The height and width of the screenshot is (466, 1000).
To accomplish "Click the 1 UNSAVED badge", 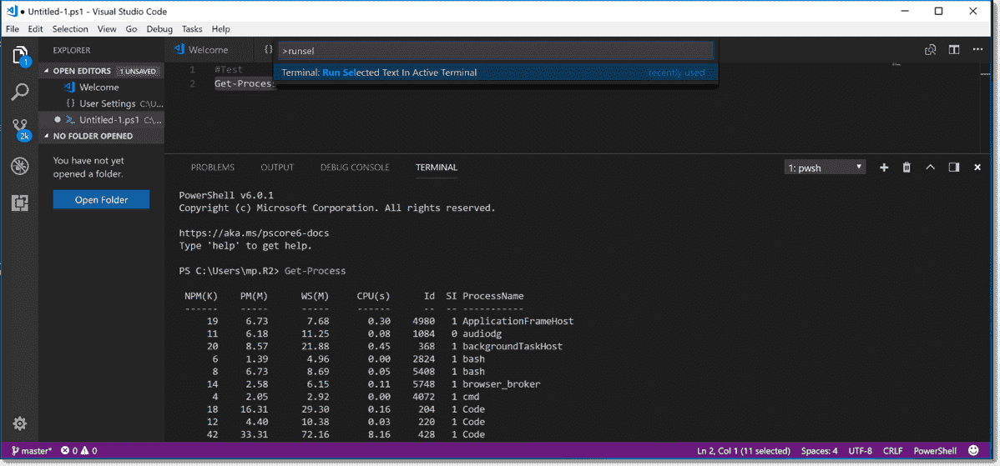I will click(x=138, y=72).
